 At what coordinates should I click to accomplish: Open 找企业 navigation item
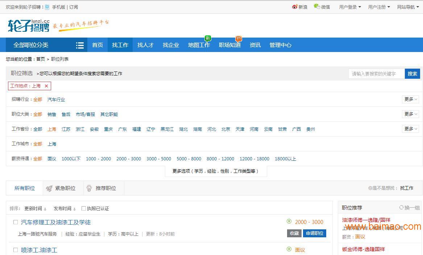[171, 45]
